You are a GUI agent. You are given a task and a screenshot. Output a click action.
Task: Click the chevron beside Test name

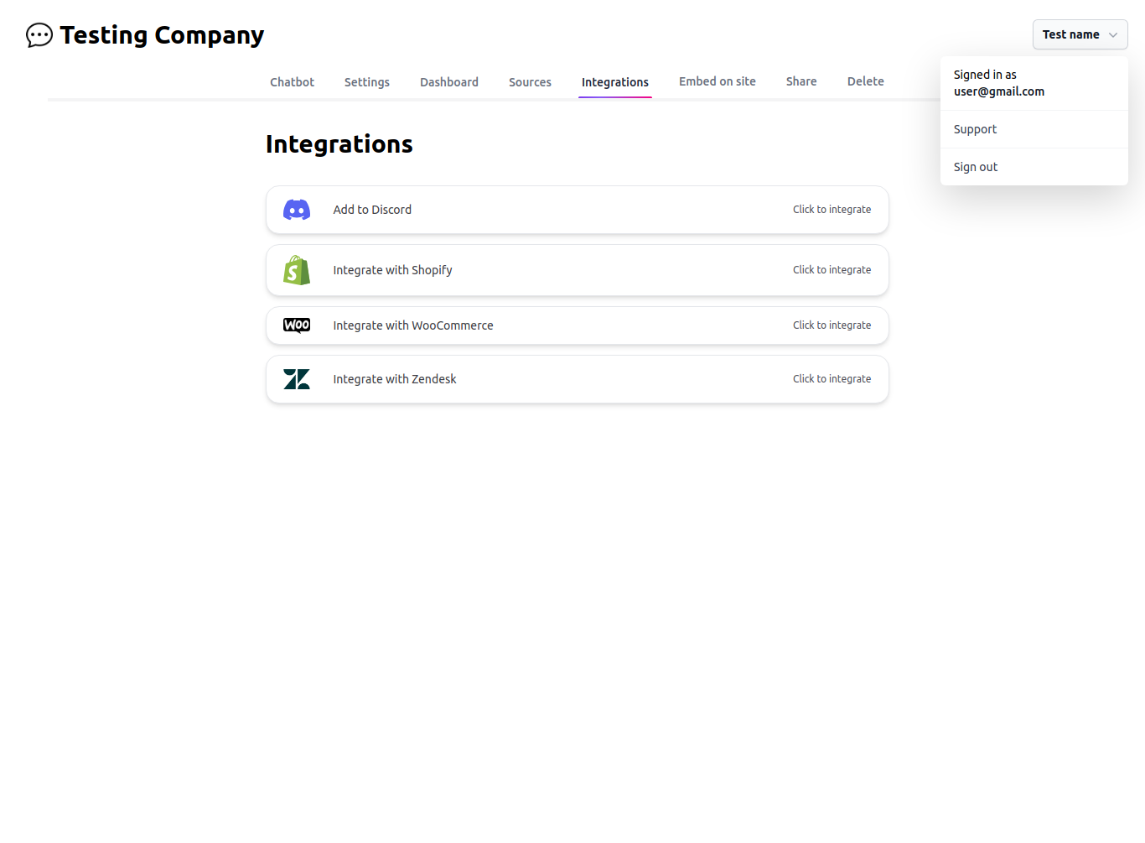tap(1113, 35)
